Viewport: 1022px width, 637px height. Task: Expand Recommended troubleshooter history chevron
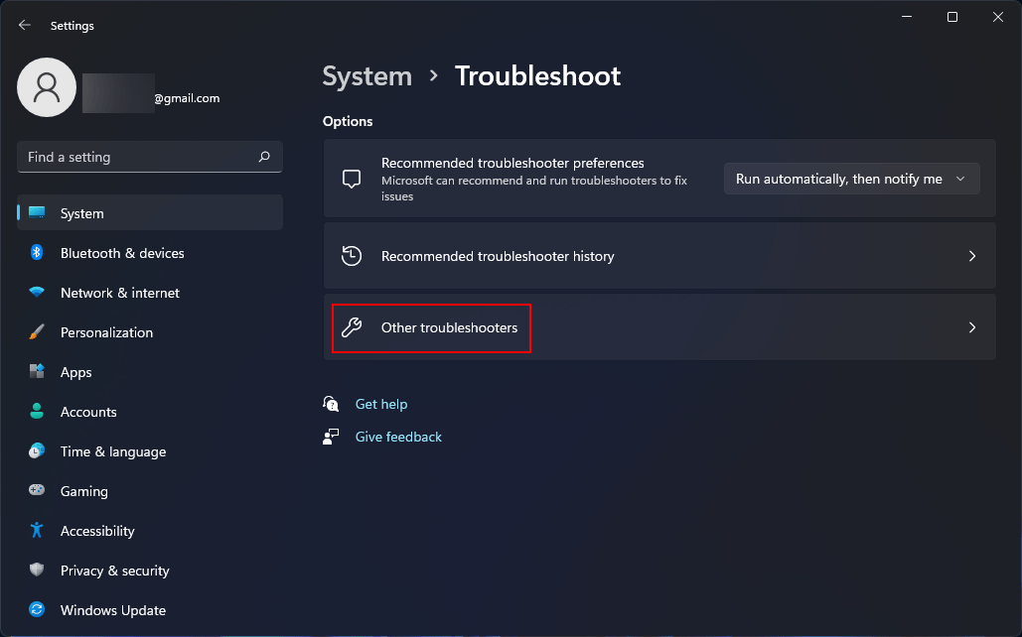coord(972,256)
